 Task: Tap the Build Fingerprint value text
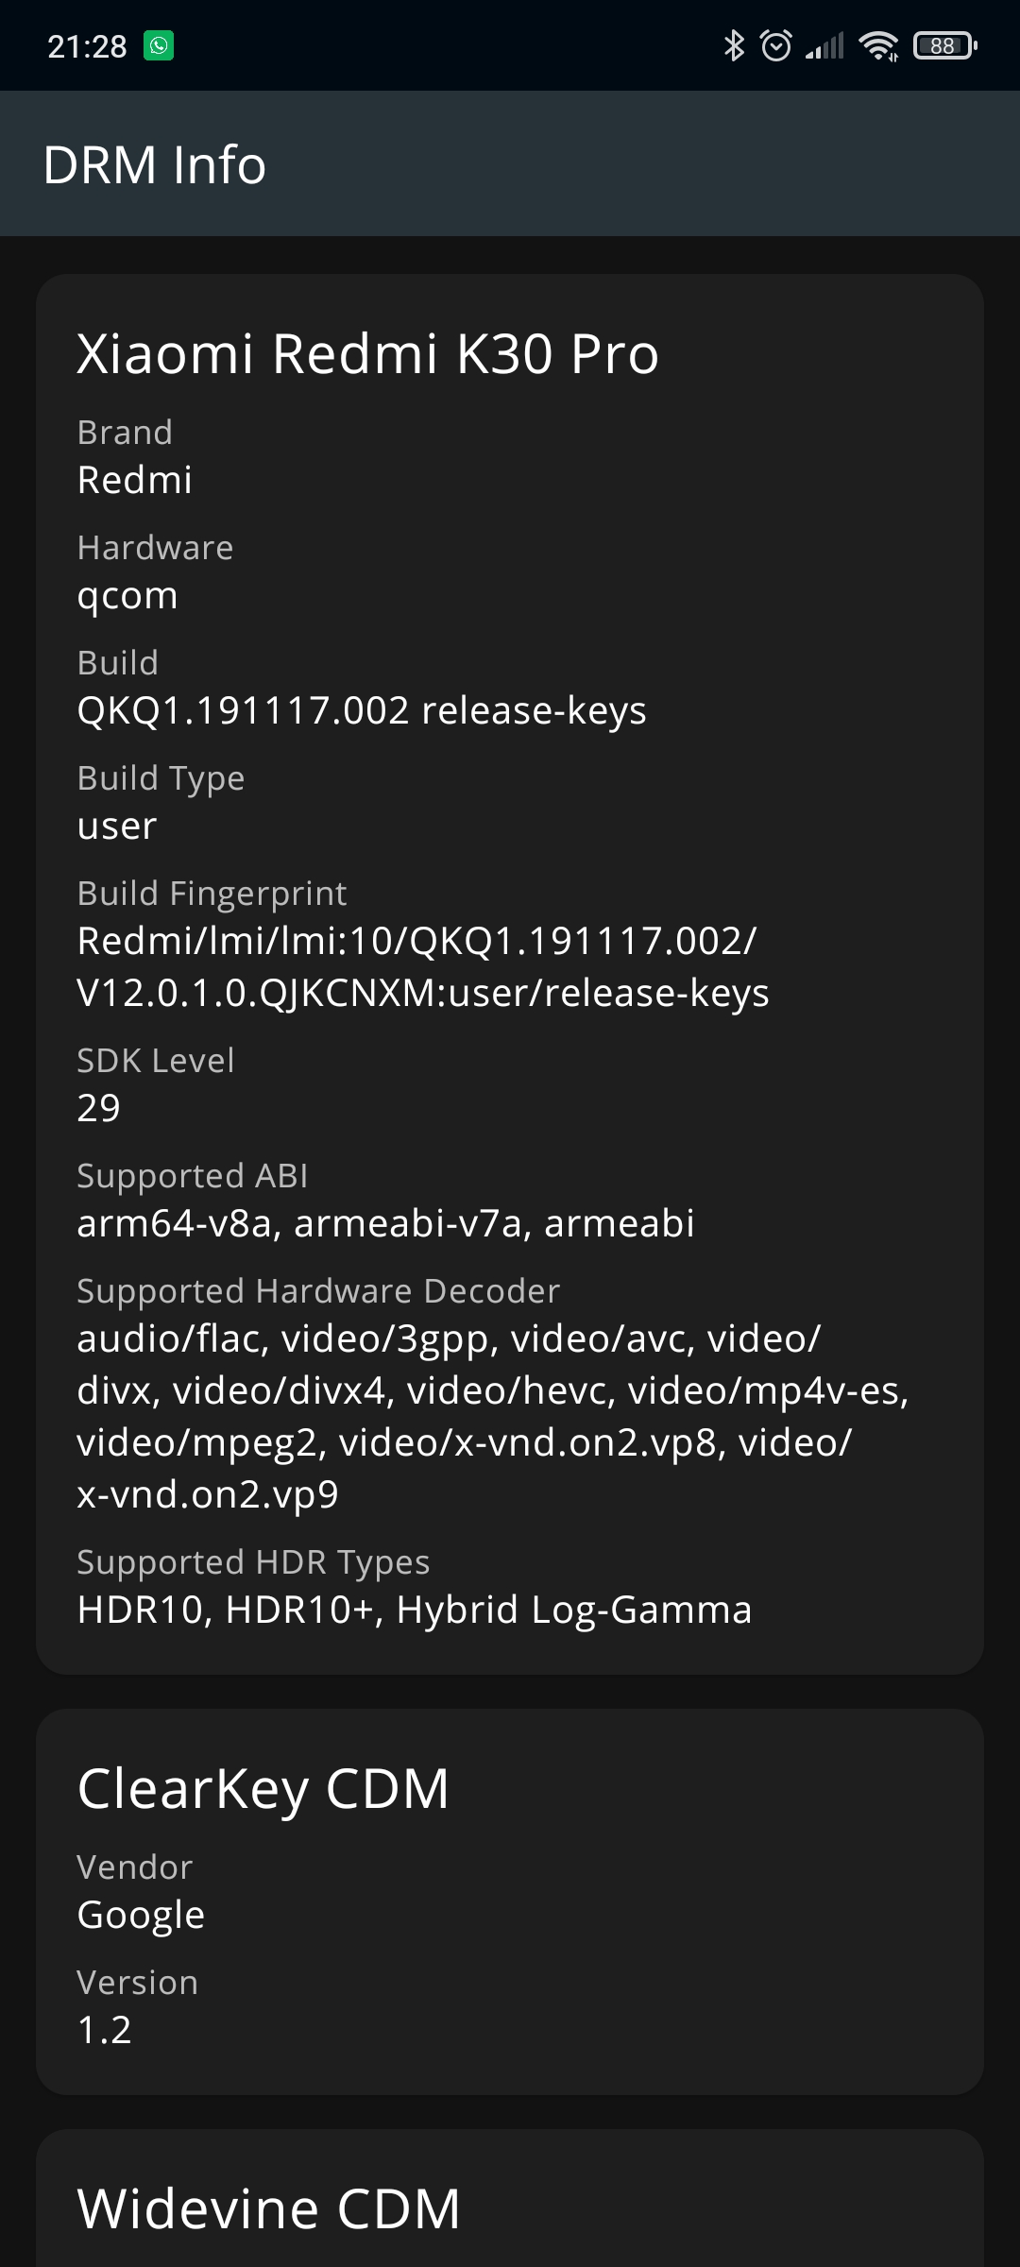[423, 966]
